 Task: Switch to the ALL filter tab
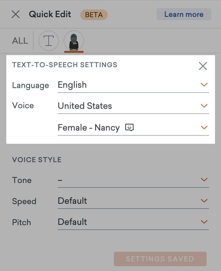point(20,41)
